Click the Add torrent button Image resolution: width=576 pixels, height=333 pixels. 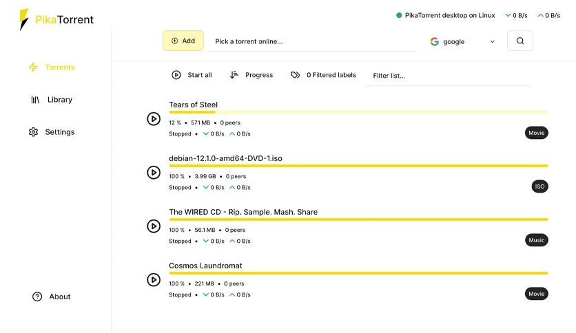pos(183,41)
